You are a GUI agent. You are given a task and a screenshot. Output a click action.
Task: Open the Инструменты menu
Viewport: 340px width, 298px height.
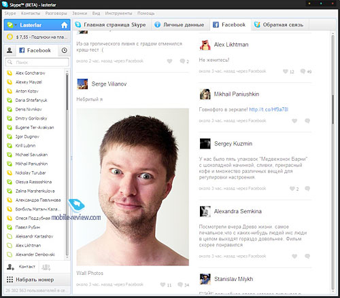pyautogui.click(x=118, y=14)
